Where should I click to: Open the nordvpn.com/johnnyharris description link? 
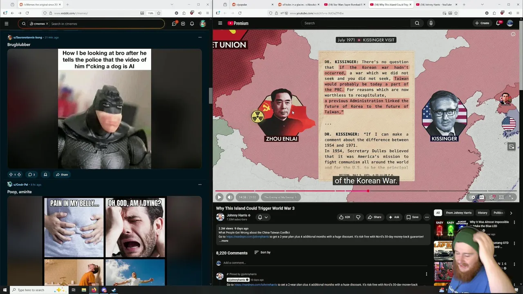point(247,237)
